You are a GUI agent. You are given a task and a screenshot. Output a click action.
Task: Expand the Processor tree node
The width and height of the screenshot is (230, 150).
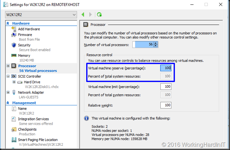(x=8, y=66)
